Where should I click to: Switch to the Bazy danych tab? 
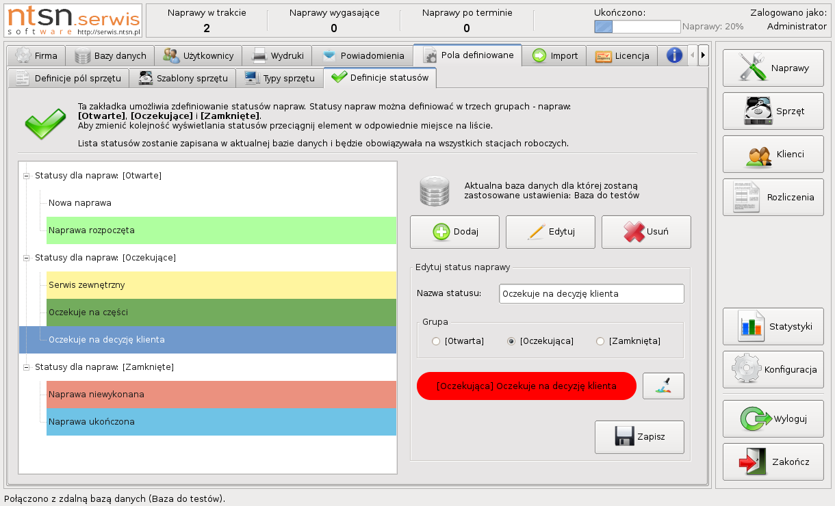point(110,55)
